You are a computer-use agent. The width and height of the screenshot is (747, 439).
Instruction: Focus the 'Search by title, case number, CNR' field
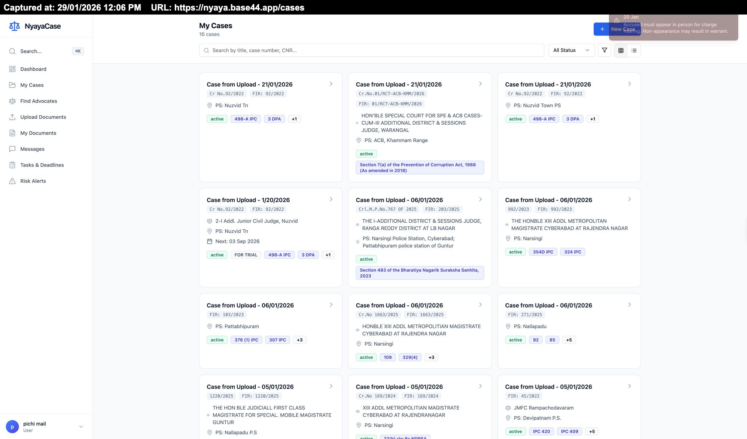point(371,50)
